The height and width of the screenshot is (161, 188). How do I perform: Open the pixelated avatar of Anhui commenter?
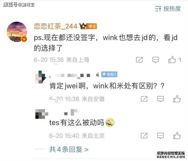(41, 77)
